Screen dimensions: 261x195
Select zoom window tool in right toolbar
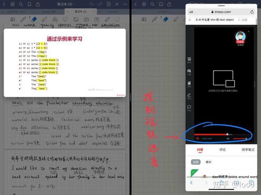tap(144, 19)
